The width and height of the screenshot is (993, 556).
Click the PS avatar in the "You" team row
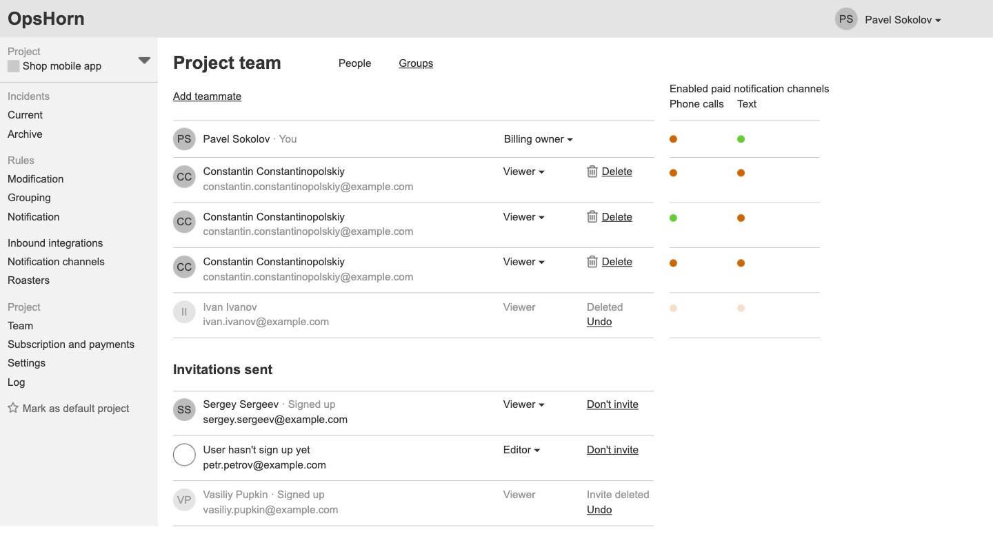click(x=184, y=139)
